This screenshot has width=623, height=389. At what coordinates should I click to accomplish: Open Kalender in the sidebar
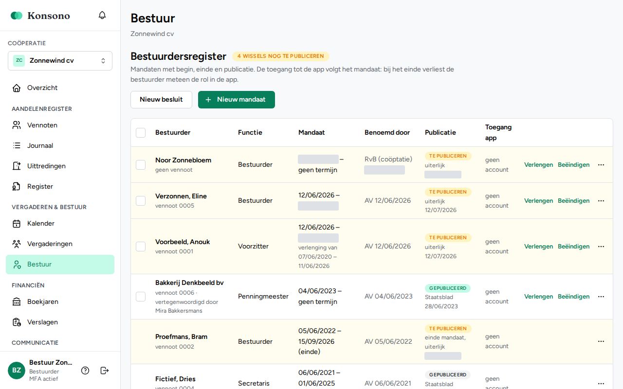coord(60,224)
